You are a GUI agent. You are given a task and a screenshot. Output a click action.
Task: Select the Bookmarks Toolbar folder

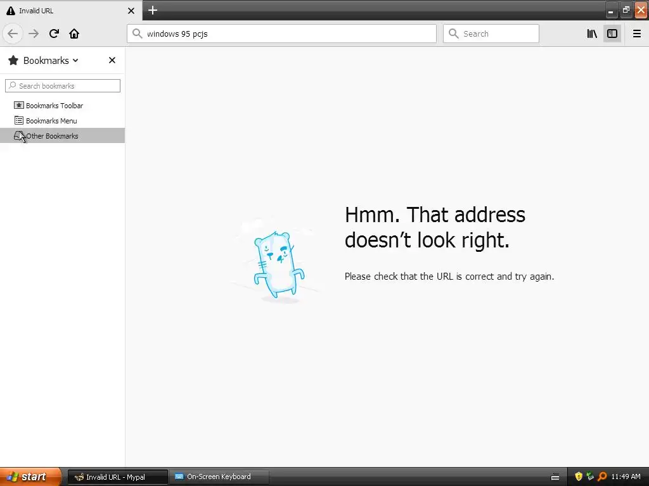[62, 106]
